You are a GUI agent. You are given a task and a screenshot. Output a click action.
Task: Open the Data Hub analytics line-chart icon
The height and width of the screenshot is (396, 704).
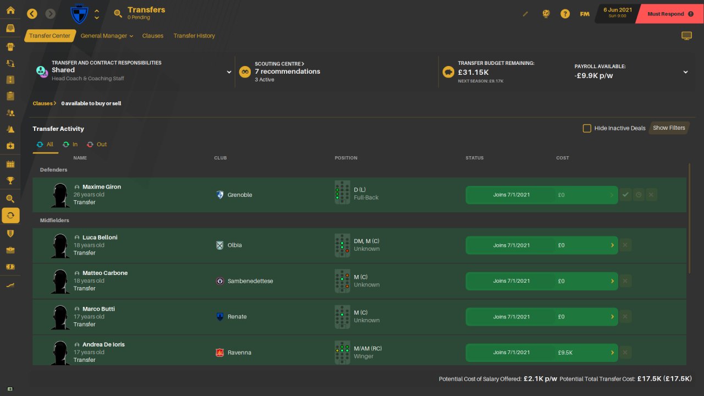coord(10,285)
